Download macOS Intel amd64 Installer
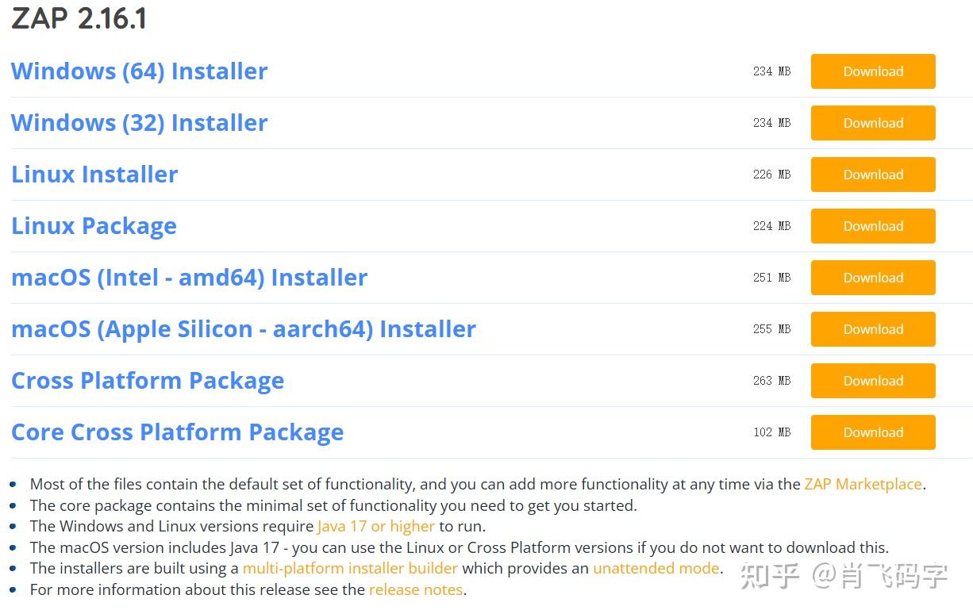Image resolution: width=973 pixels, height=614 pixels. tap(872, 278)
